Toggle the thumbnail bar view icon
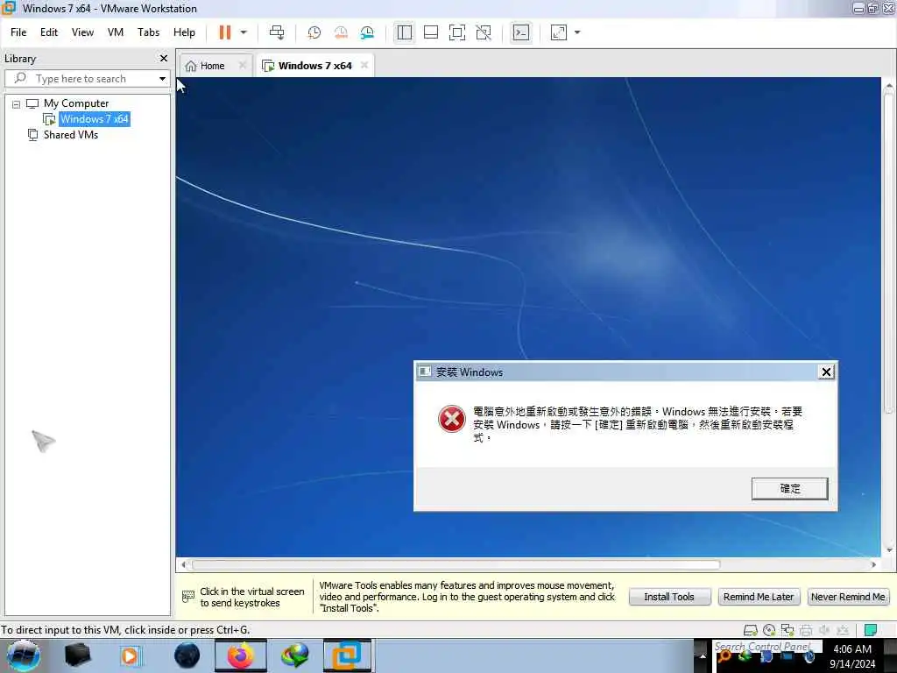The image size is (897, 673). point(431,32)
